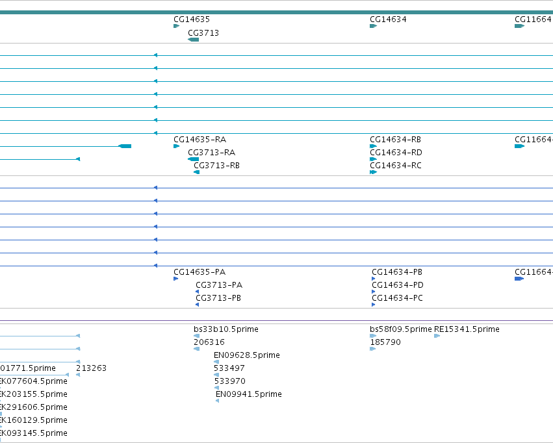The width and height of the screenshot is (553, 443).
Task: Select the CG3713-PB protein label
Action: 218,298
